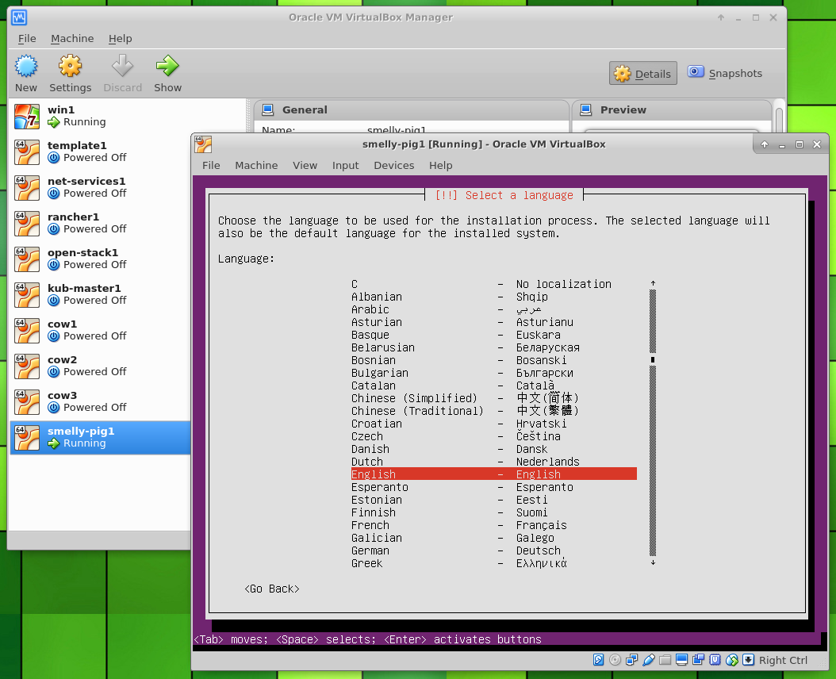Click the installer language list scrollbar

click(653, 423)
